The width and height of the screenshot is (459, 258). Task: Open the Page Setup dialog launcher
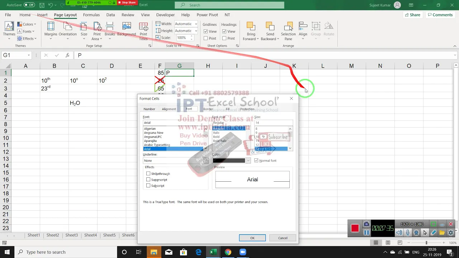[x=150, y=46]
